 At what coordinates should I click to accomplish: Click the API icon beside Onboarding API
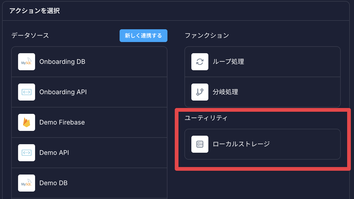coord(27,92)
